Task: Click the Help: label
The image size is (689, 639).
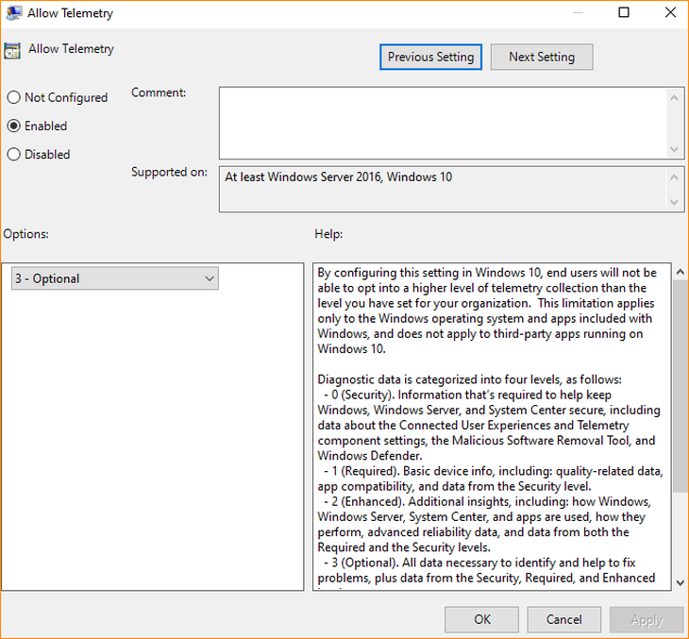Action: click(x=328, y=234)
